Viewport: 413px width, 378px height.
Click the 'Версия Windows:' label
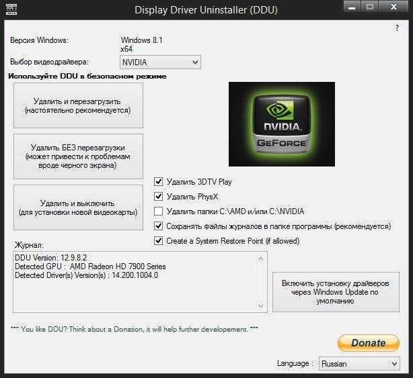(x=39, y=40)
